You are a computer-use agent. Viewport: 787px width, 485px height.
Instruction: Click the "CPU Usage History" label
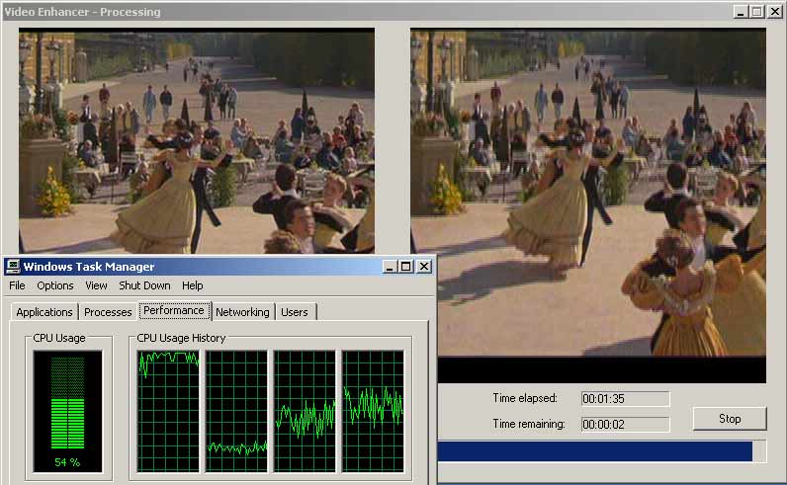181,338
